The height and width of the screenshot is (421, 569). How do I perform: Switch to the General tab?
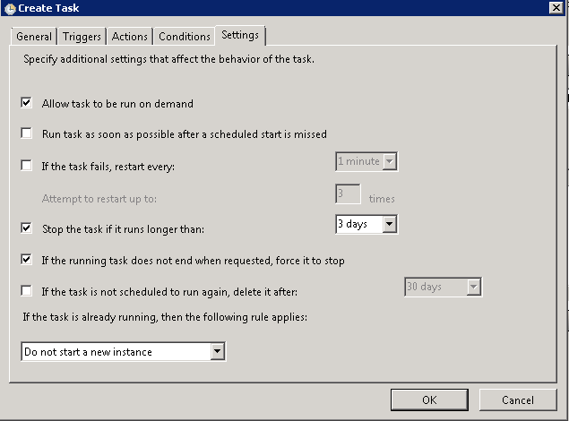[x=34, y=37]
